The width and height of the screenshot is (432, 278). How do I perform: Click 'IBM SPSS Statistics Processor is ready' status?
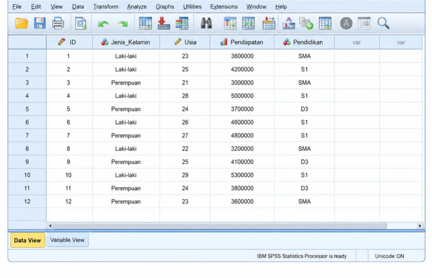302,256
